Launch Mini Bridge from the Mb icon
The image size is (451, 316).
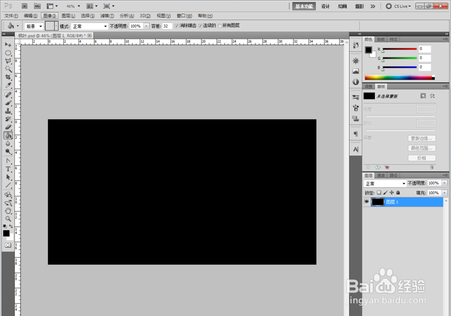[x=37, y=6]
